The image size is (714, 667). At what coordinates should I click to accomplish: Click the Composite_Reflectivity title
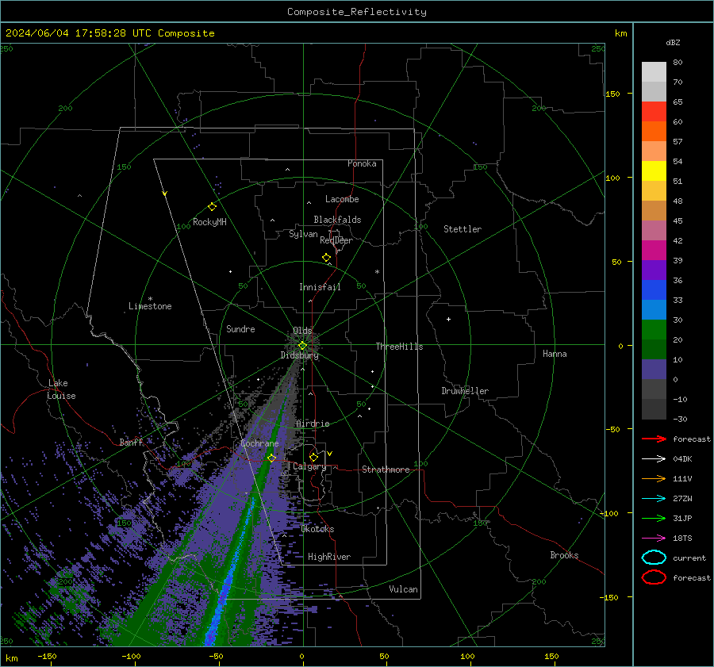click(x=357, y=12)
